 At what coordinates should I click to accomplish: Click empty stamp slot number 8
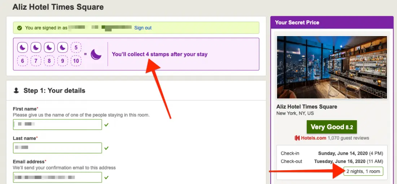49,61
